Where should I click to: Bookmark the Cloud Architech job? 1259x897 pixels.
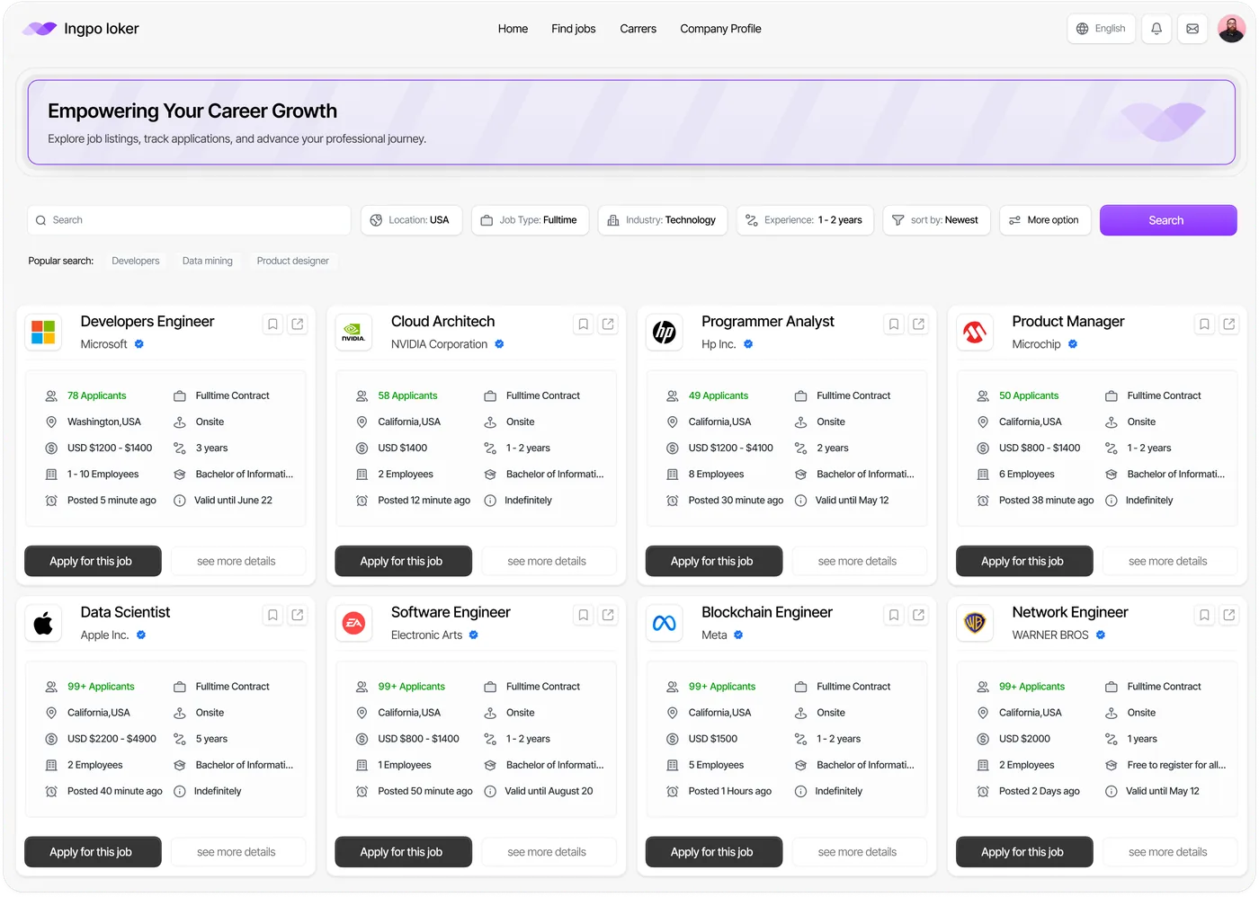(x=584, y=324)
